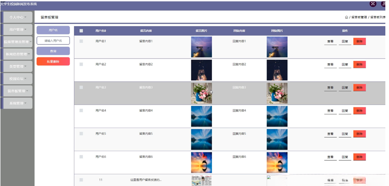Click 删除 for row 用户名5

359,134
